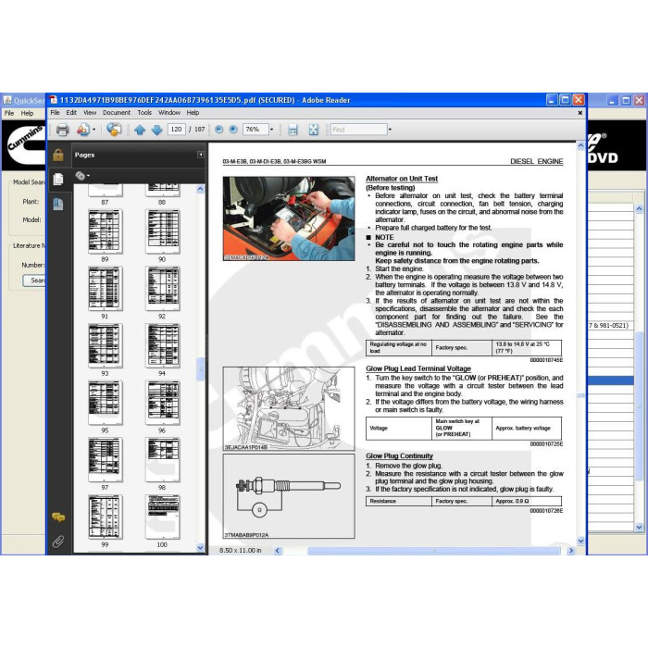Open the zoom level dropdown arrow
The width and height of the screenshot is (648, 648).
coord(271,130)
